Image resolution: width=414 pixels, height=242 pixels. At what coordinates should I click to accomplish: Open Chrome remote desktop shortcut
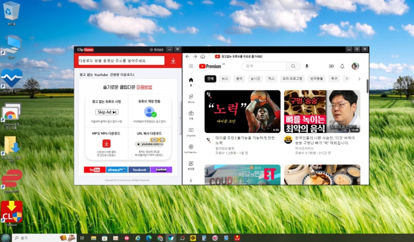tap(12, 116)
